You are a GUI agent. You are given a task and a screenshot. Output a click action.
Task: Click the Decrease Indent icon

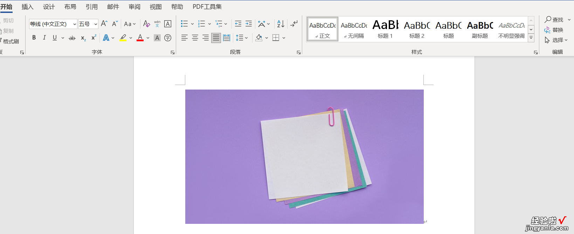238,24
